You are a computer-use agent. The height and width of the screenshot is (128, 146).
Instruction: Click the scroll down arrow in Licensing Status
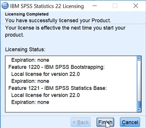[139, 110]
